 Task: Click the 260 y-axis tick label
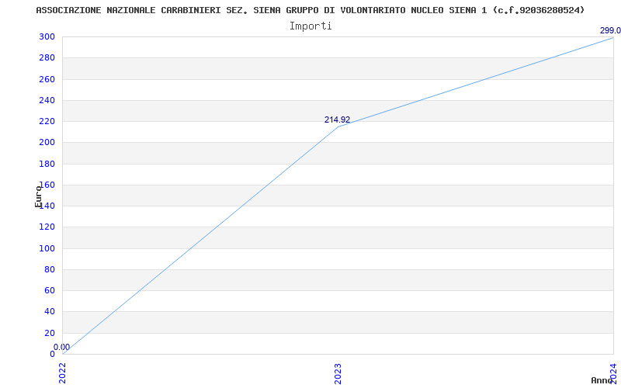point(47,79)
